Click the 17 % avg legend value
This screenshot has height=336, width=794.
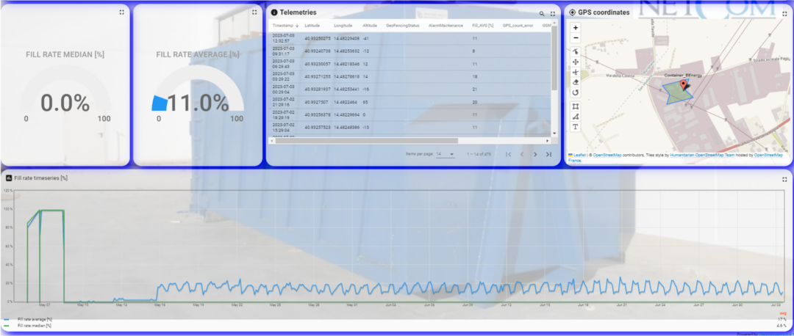pos(782,320)
